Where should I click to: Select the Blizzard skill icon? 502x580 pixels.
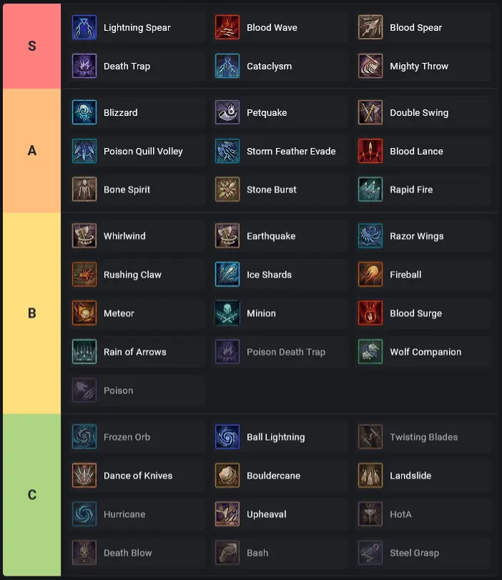[x=84, y=112]
